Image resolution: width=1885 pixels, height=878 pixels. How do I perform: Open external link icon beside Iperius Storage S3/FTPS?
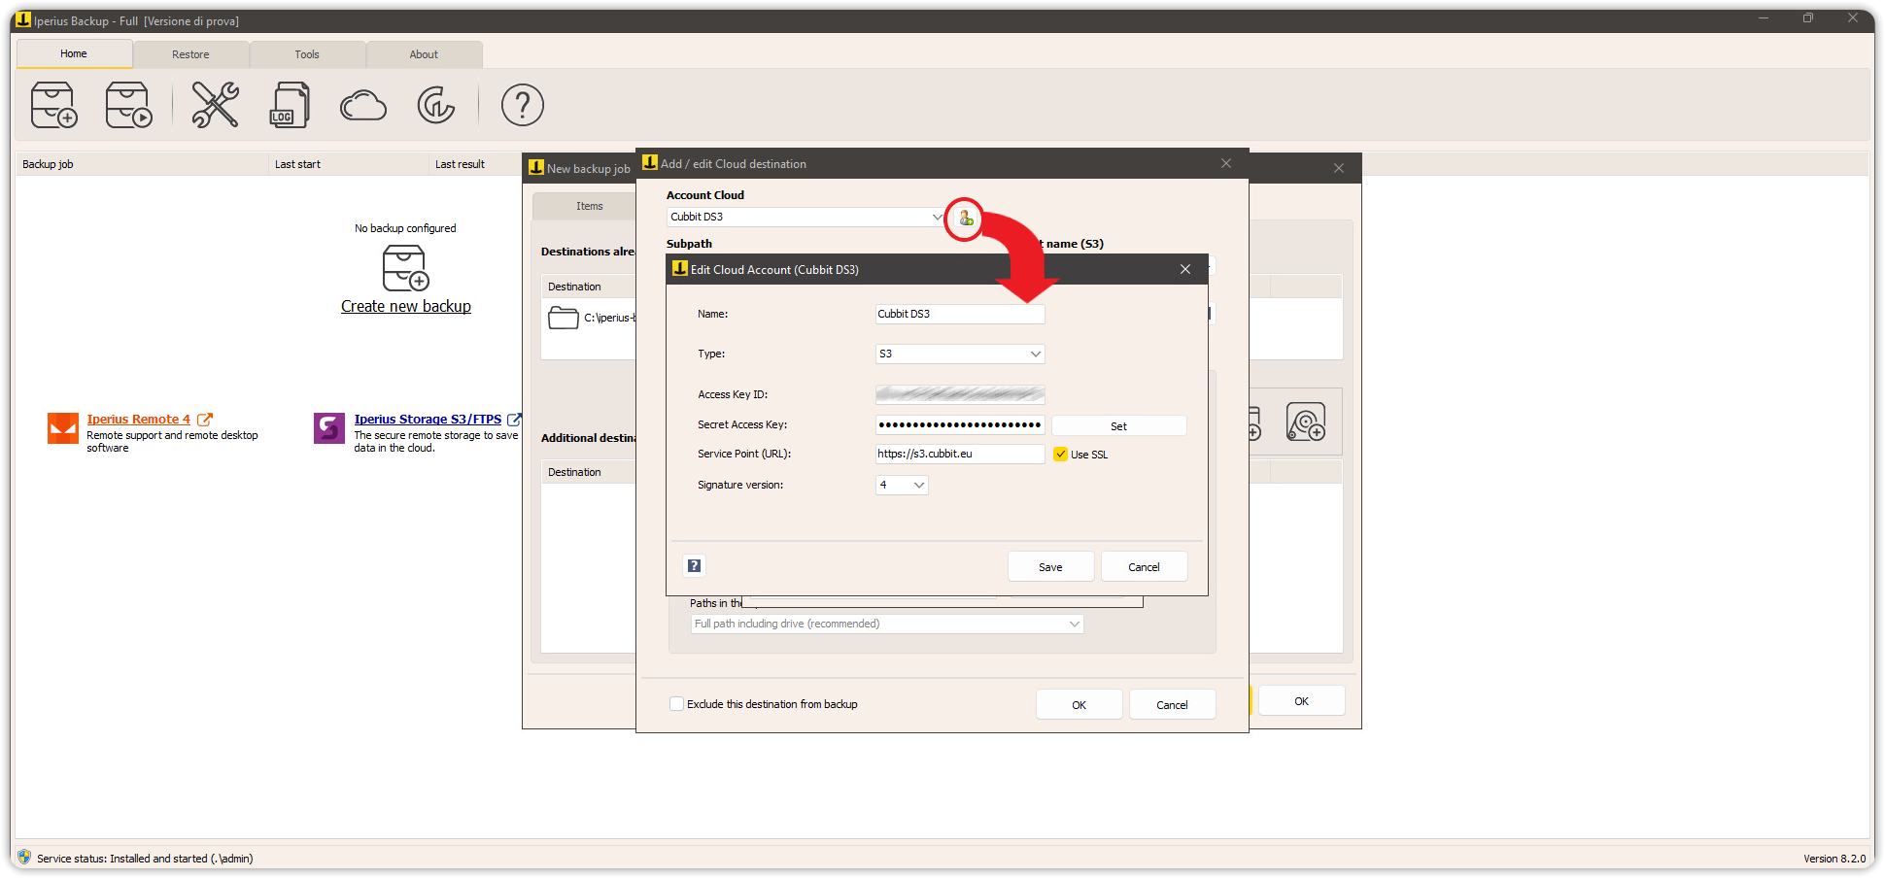pos(514,420)
